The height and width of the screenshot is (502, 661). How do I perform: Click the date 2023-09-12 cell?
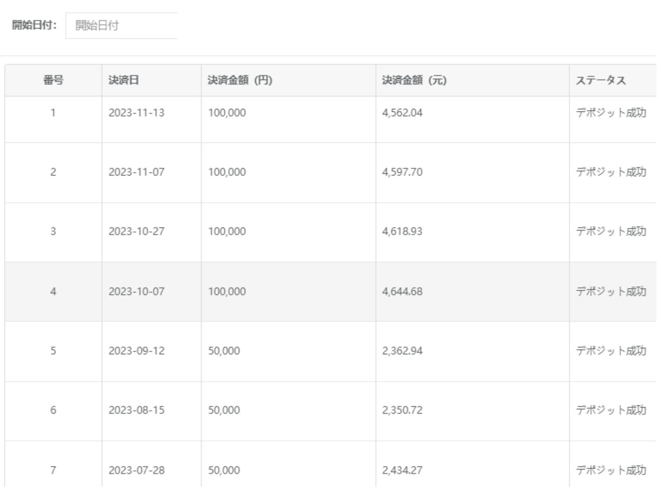[136, 351]
